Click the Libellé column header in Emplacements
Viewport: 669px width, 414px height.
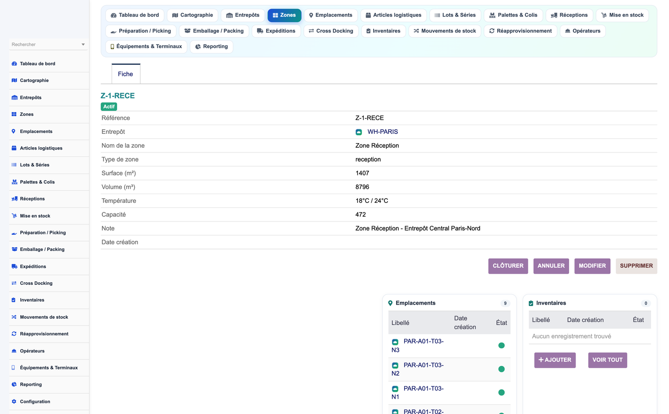click(x=400, y=323)
